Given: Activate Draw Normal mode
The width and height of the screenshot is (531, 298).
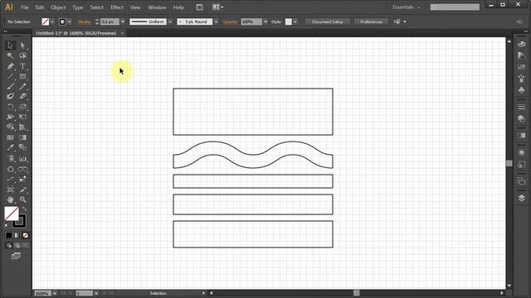Looking at the screenshot, I should coord(9,245).
